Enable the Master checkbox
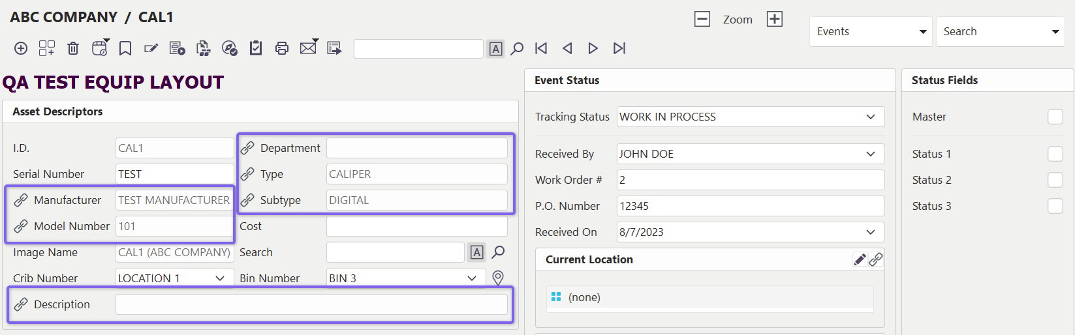The width and height of the screenshot is (1075, 335). point(1055,117)
